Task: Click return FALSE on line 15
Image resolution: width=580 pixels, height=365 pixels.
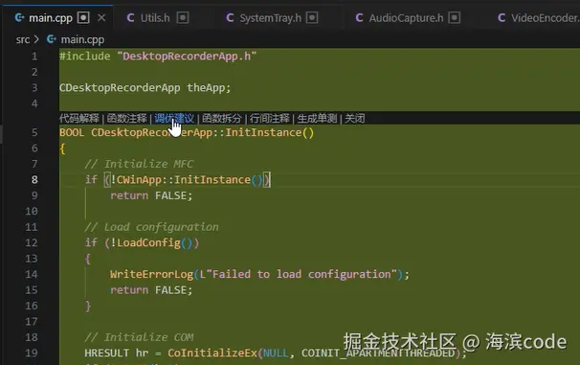Action: coord(151,290)
